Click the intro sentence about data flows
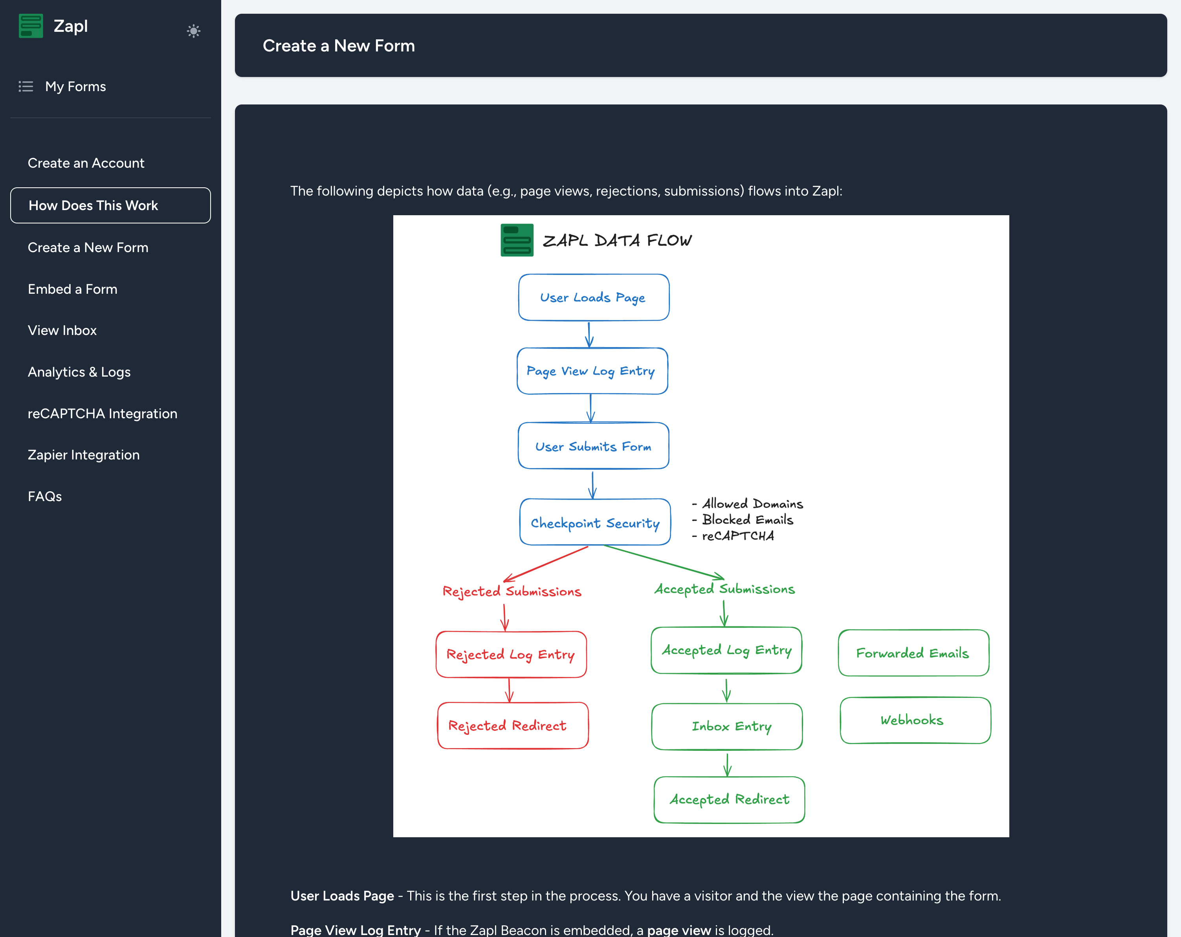This screenshot has width=1181, height=937. coord(567,190)
